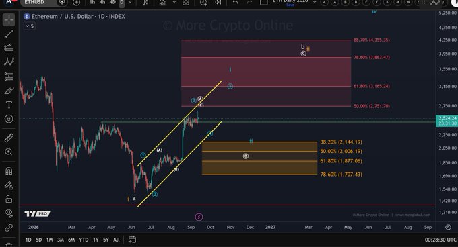Open the chart layout selector square
The height and width of the screenshot is (247, 458).
click(x=264, y=2)
